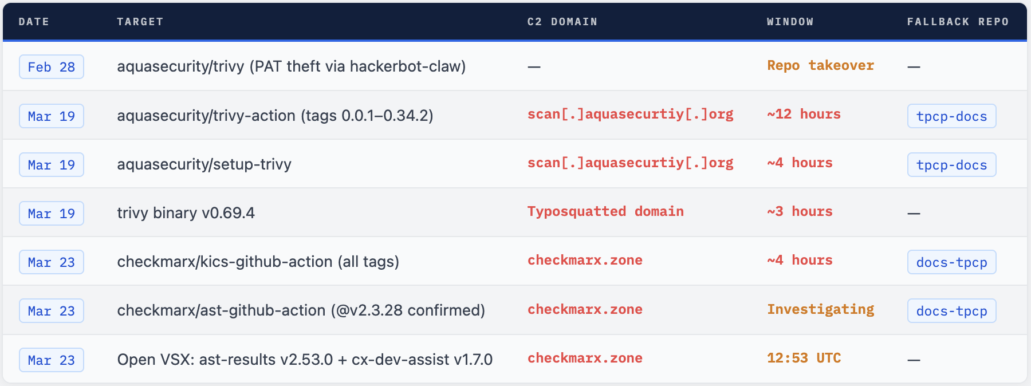This screenshot has width=1031, height=386.
Task: Click the "Typosquatted domain" C2 entry
Action: (x=605, y=211)
